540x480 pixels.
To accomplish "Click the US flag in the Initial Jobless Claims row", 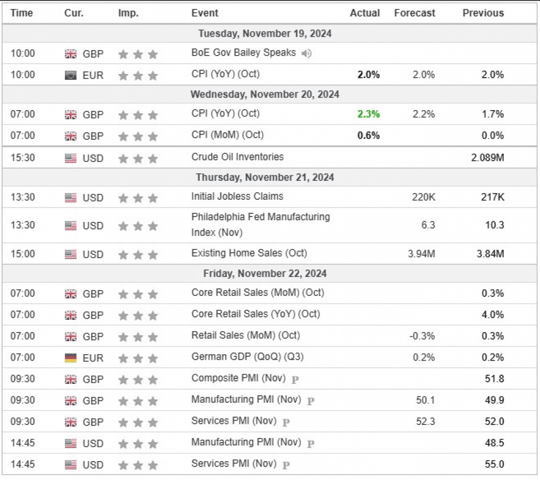I will pos(71,198).
